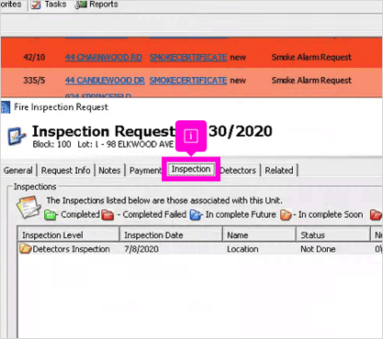Click the Inspection Request header icon
Viewport: 383px width, 339px height.
17,137
